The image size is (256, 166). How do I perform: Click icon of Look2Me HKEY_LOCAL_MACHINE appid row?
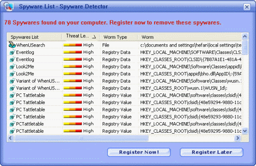(12, 67)
